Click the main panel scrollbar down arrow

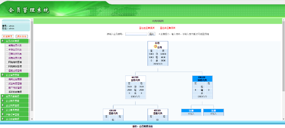click(283, 119)
